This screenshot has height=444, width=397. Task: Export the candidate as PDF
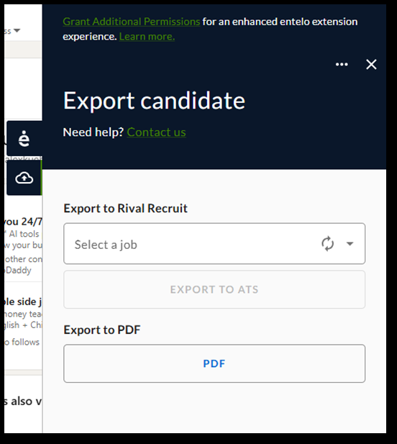coord(214,363)
